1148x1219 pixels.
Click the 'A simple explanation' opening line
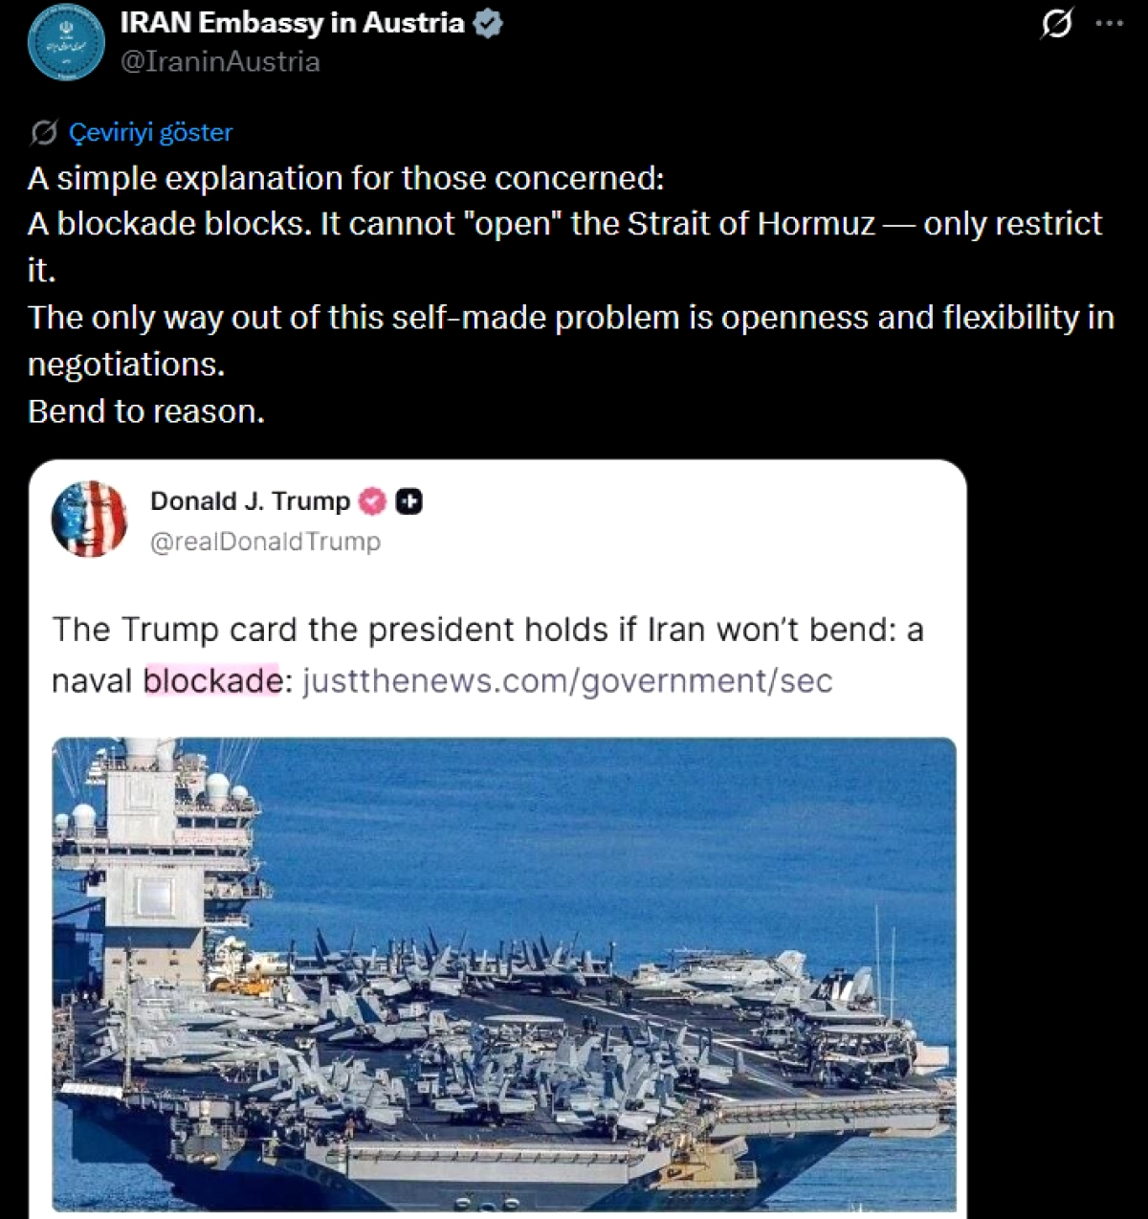click(x=345, y=179)
